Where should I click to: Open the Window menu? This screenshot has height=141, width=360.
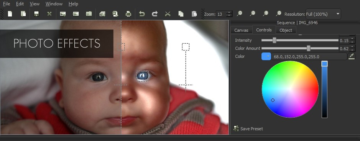tap(54, 4)
